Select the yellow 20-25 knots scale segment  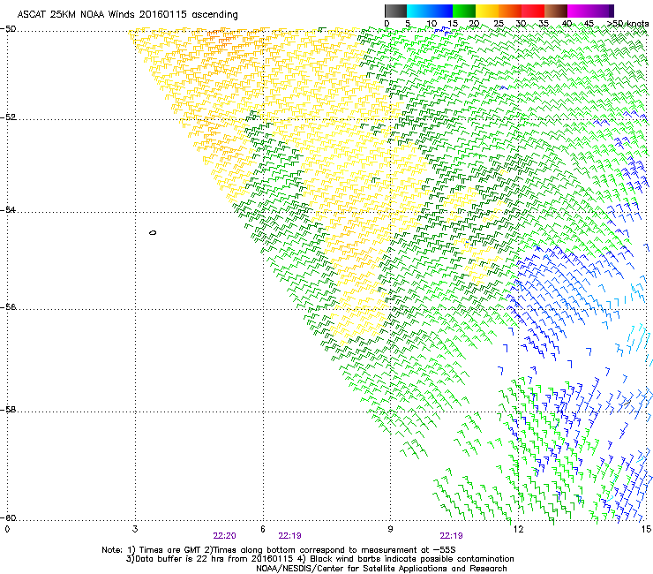point(487,11)
